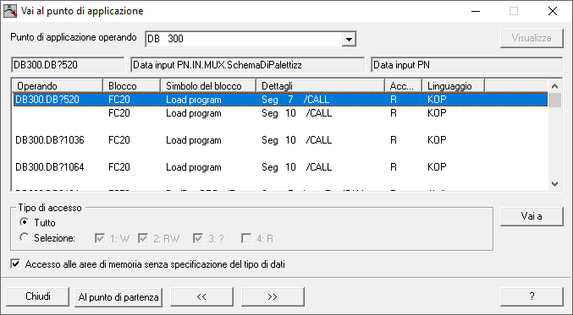Click Al punto di partenza button

118,296
